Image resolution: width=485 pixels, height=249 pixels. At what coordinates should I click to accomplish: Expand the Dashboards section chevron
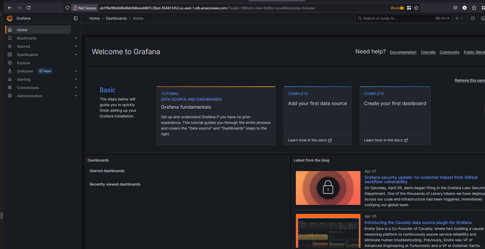(x=76, y=54)
